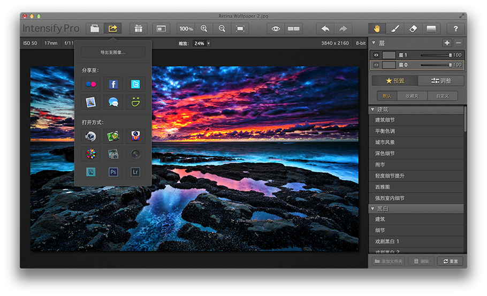
Task: Open in Photoshop (Ps)
Action: click(113, 172)
